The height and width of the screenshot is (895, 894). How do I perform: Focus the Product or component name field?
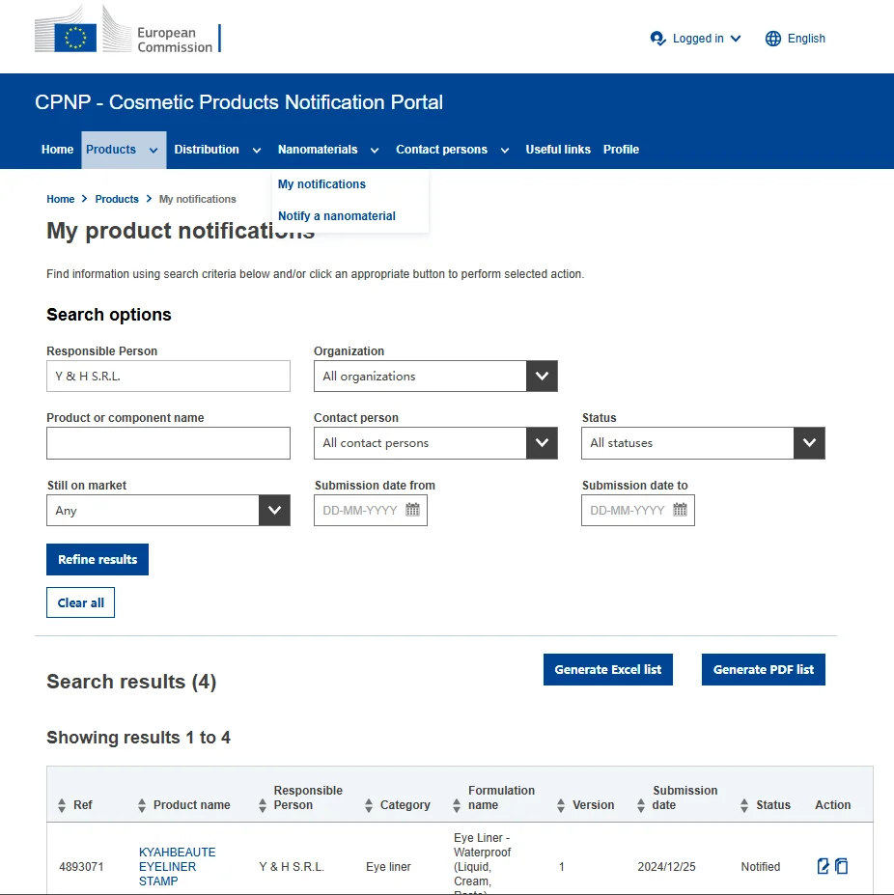(x=168, y=443)
